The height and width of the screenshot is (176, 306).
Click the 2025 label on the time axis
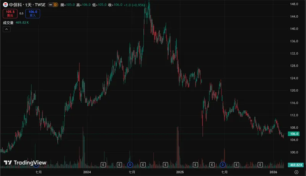180,172
